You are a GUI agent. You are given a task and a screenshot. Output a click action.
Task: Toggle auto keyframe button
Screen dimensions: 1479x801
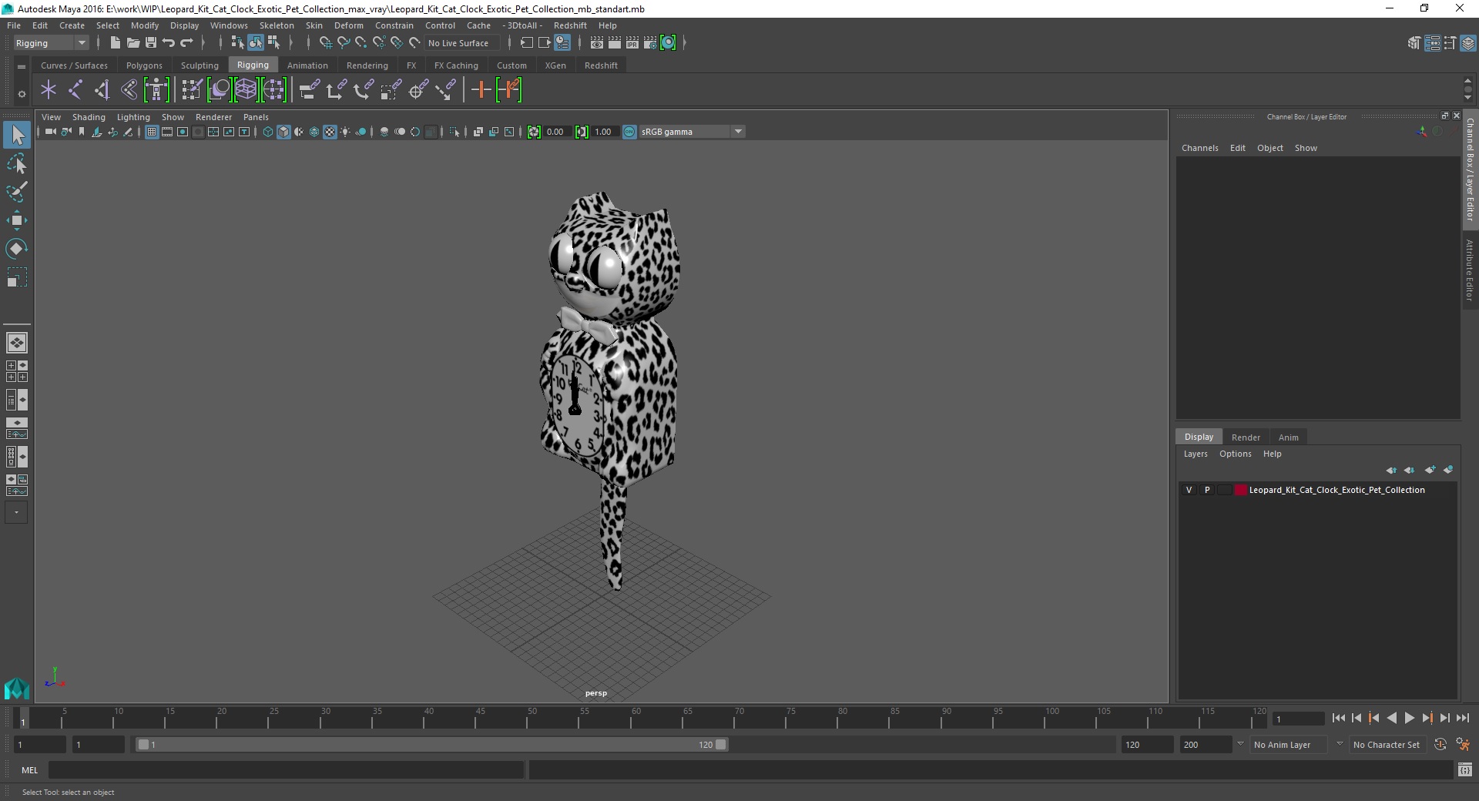point(1440,745)
